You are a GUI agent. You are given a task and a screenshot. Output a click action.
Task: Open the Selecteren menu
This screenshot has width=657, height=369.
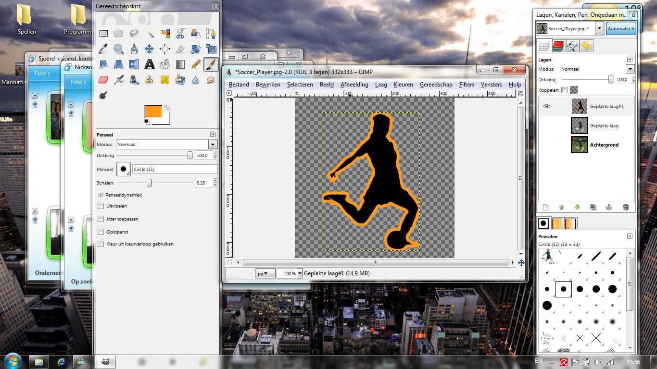tap(300, 85)
